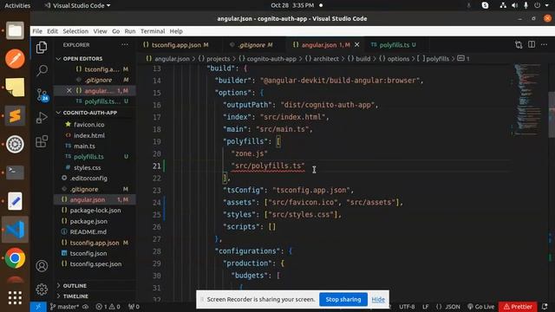Open the File menu
The height and width of the screenshot is (312, 555).
(37, 31)
